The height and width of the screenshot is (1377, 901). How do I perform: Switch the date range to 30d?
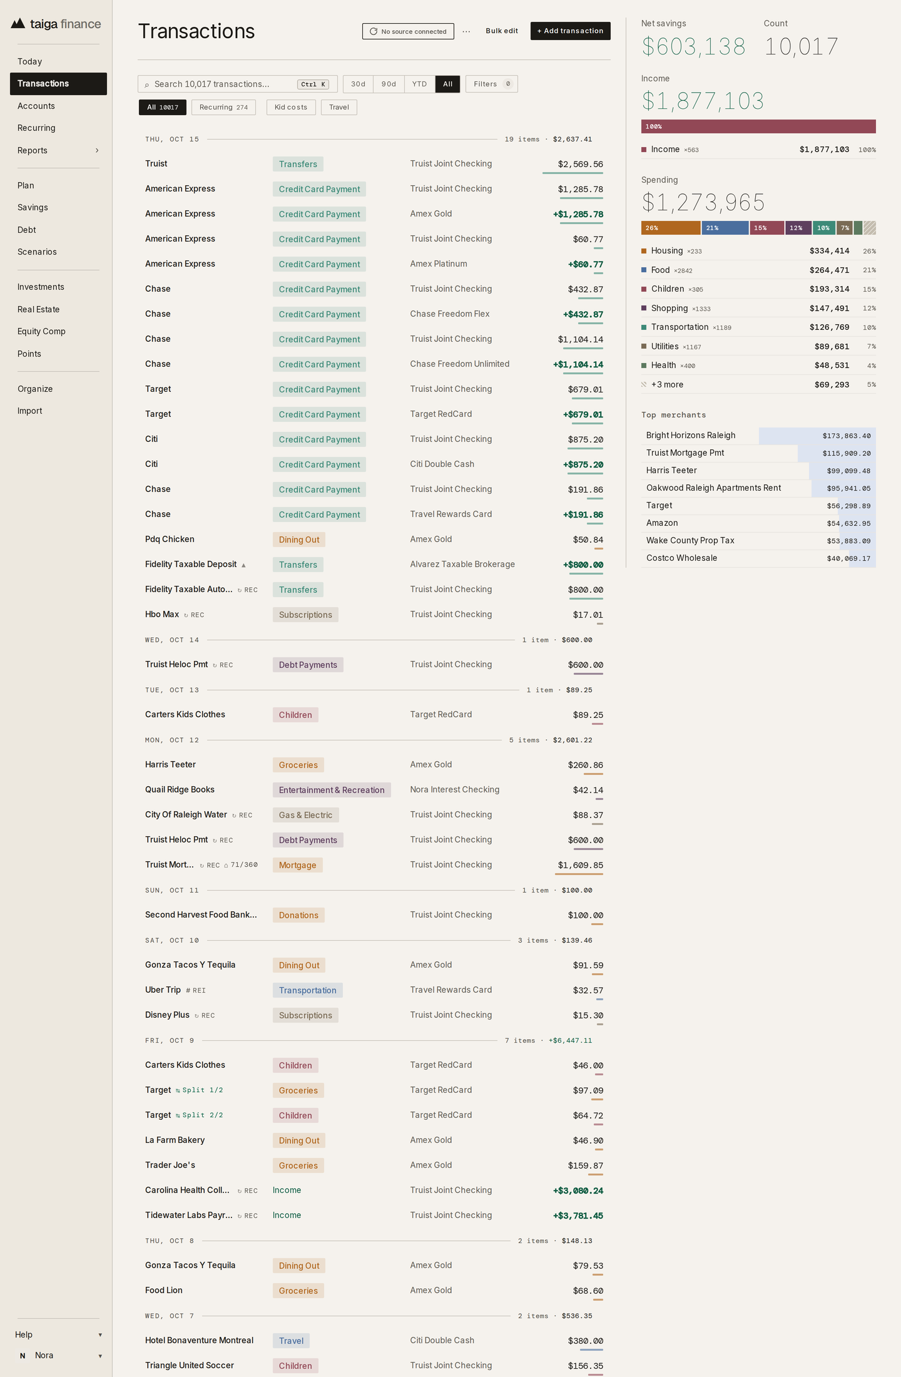pyautogui.click(x=359, y=84)
